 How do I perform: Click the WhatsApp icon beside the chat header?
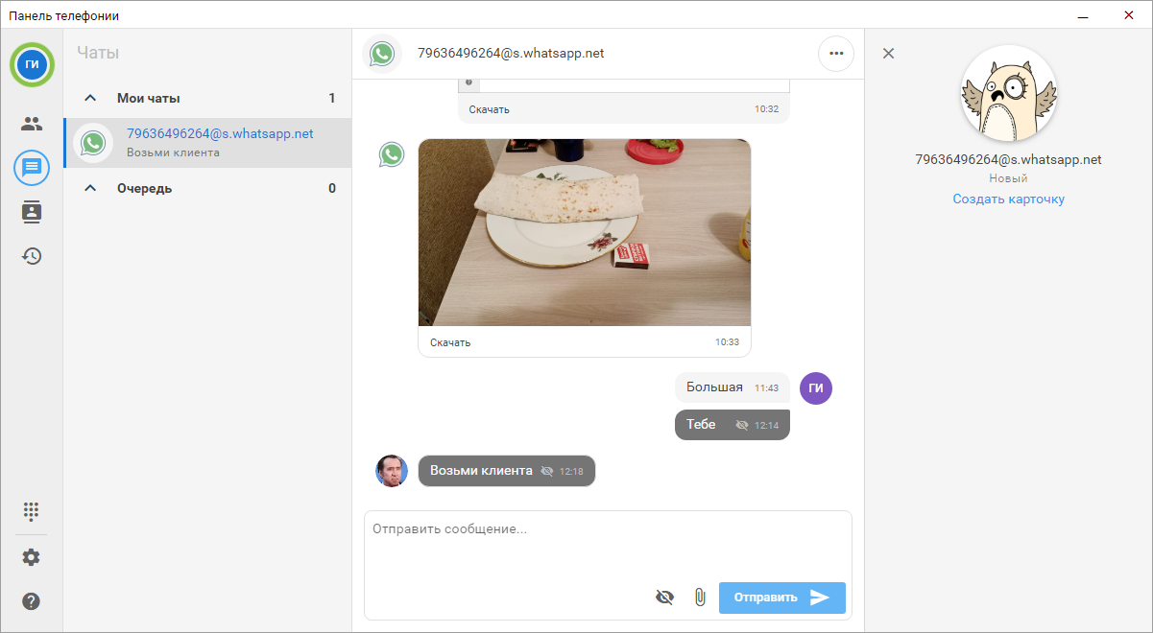[x=383, y=53]
